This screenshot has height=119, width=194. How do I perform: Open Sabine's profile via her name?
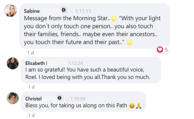32,11
